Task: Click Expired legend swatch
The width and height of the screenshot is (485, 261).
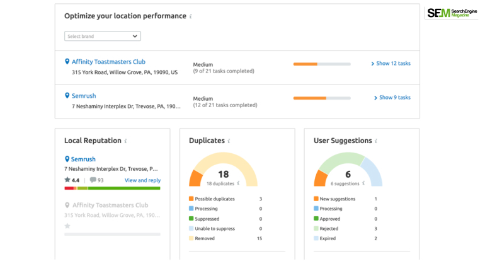Action: (x=316, y=238)
